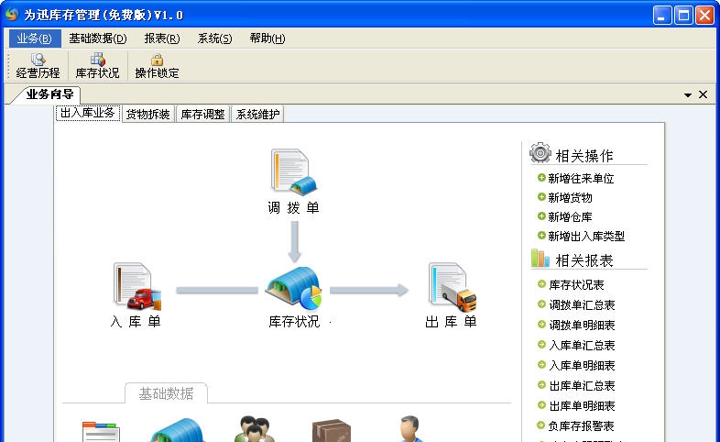The image size is (720, 442).
Task: Click the 调拨单 label text
Action: point(293,207)
